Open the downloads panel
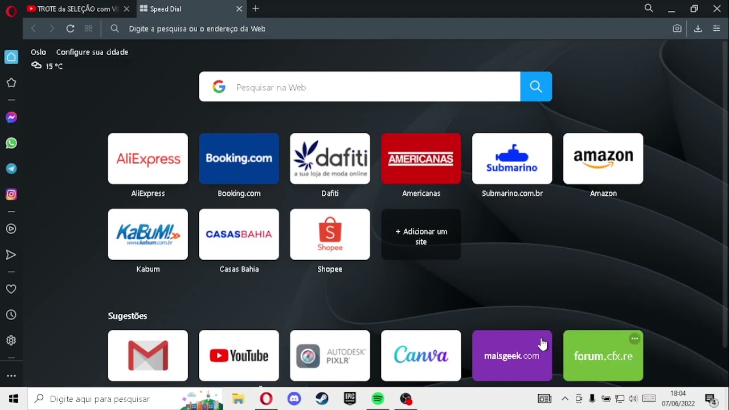This screenshot has height=410, width=729. [x=698, y=28]
